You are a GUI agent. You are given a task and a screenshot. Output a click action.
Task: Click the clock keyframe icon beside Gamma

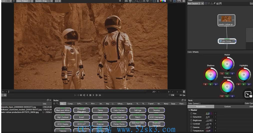[191, 127]
